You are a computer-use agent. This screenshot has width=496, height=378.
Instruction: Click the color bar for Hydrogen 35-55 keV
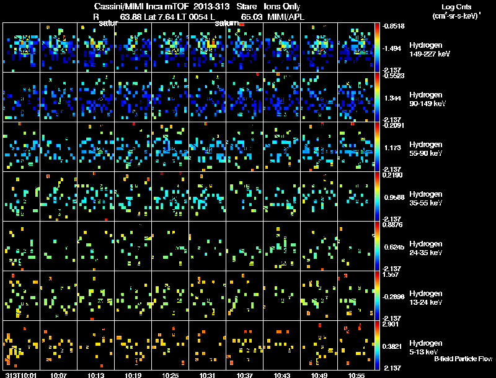click(378, 196)
